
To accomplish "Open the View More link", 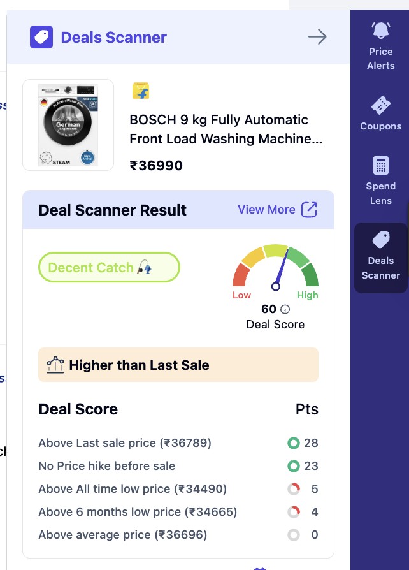I will [266, 210].
